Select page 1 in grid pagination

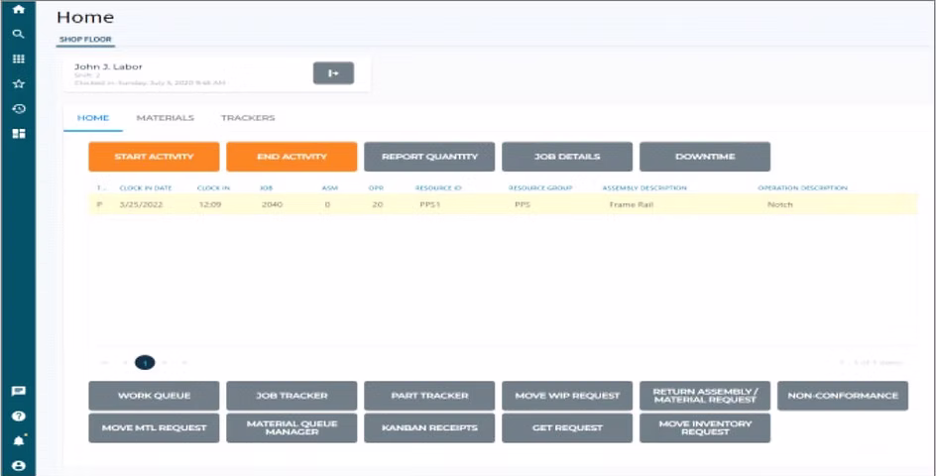145,362
